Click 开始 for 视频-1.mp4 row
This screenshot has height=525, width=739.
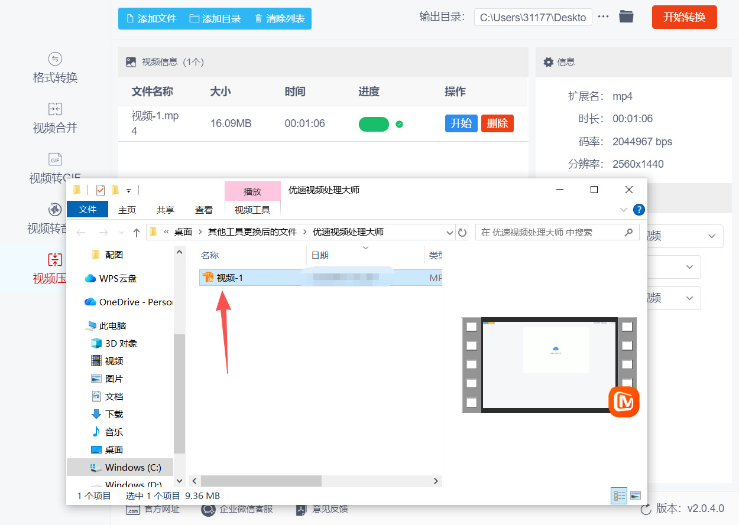coord(461,123)
